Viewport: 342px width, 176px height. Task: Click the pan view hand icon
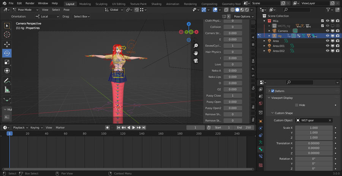[196, 53]
